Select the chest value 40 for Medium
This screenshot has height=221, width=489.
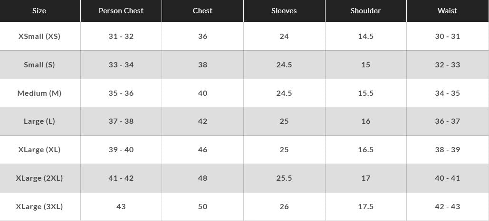202,93
